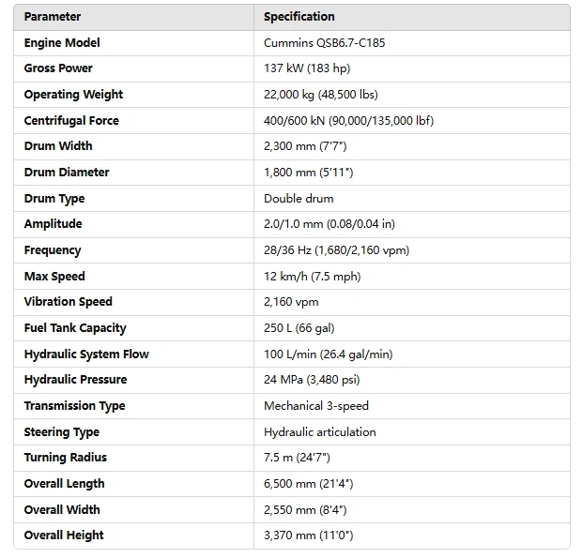Click the 137 kW (183 hp) value
Image resolution: width=582 pixels, height=558 pixels.
(x=310, y=68)
